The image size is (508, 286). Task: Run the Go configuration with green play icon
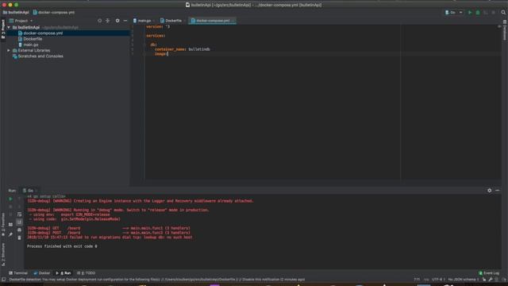(x=470, y=13)
